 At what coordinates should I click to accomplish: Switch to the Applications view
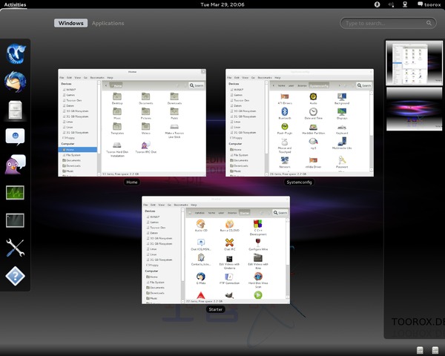108,24
